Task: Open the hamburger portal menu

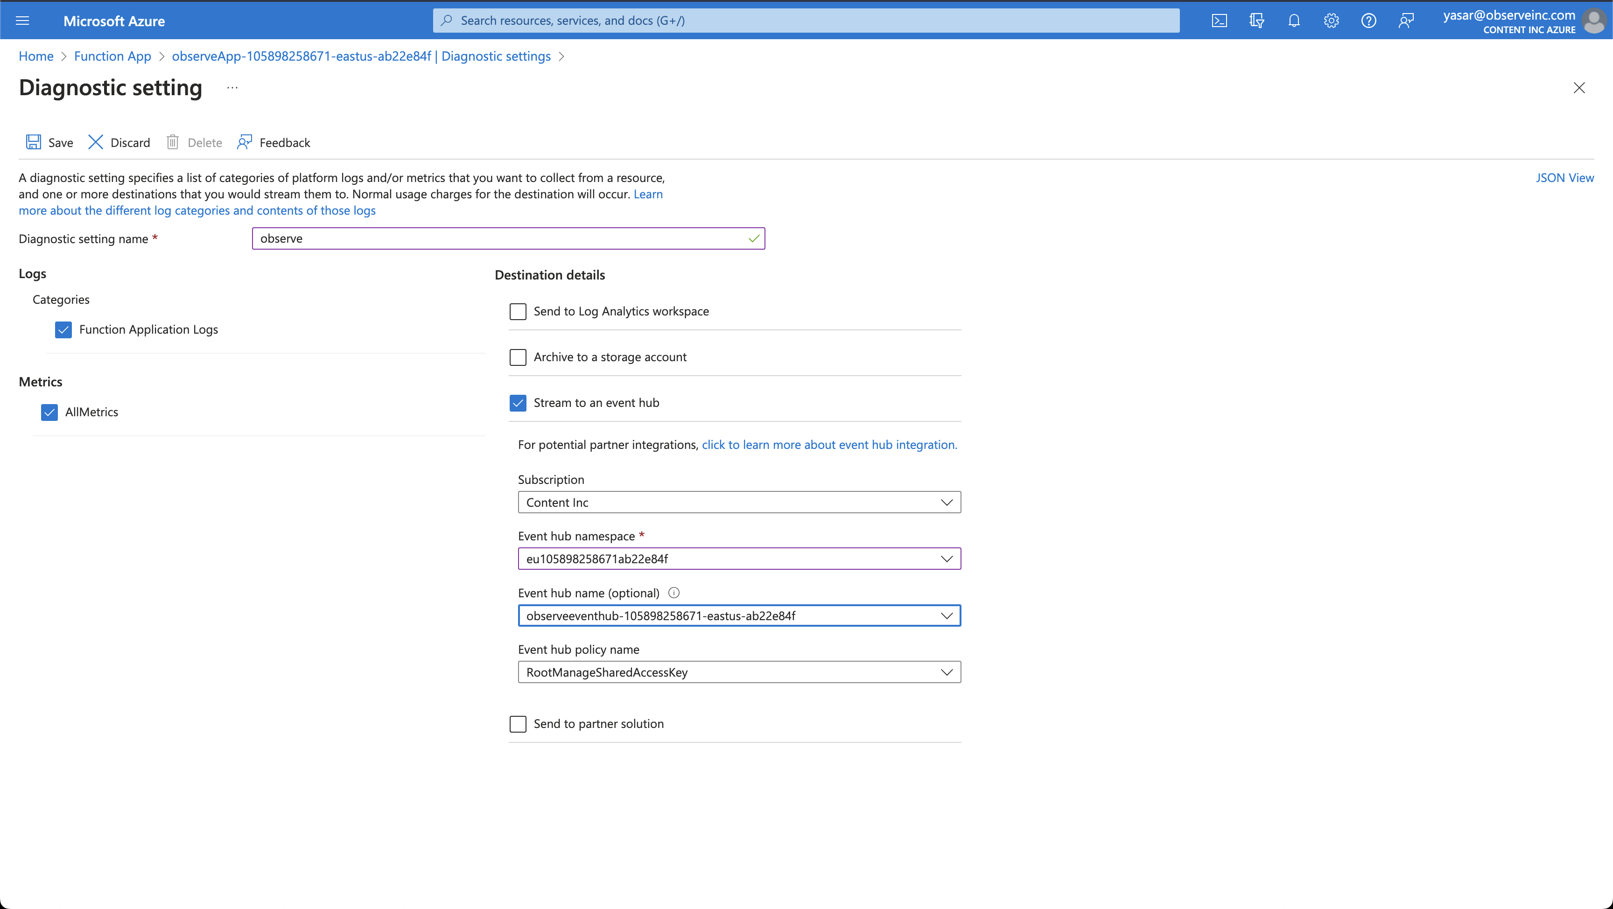Action: (x=22, y=21)
